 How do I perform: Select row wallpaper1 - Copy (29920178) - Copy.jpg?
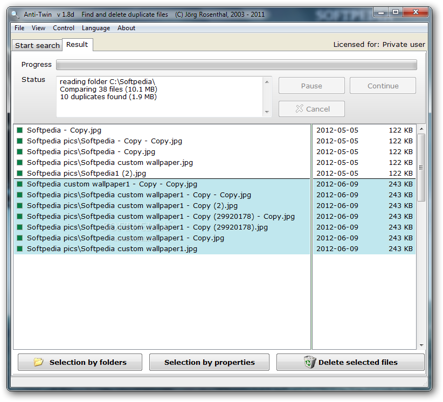pos(162,217)
